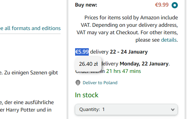Click the Quantity dropdown chevron arrow

coord(173,109)
